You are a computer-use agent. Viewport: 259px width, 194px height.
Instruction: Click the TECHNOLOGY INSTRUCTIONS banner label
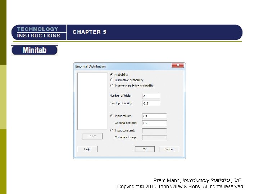click(38, 32)
